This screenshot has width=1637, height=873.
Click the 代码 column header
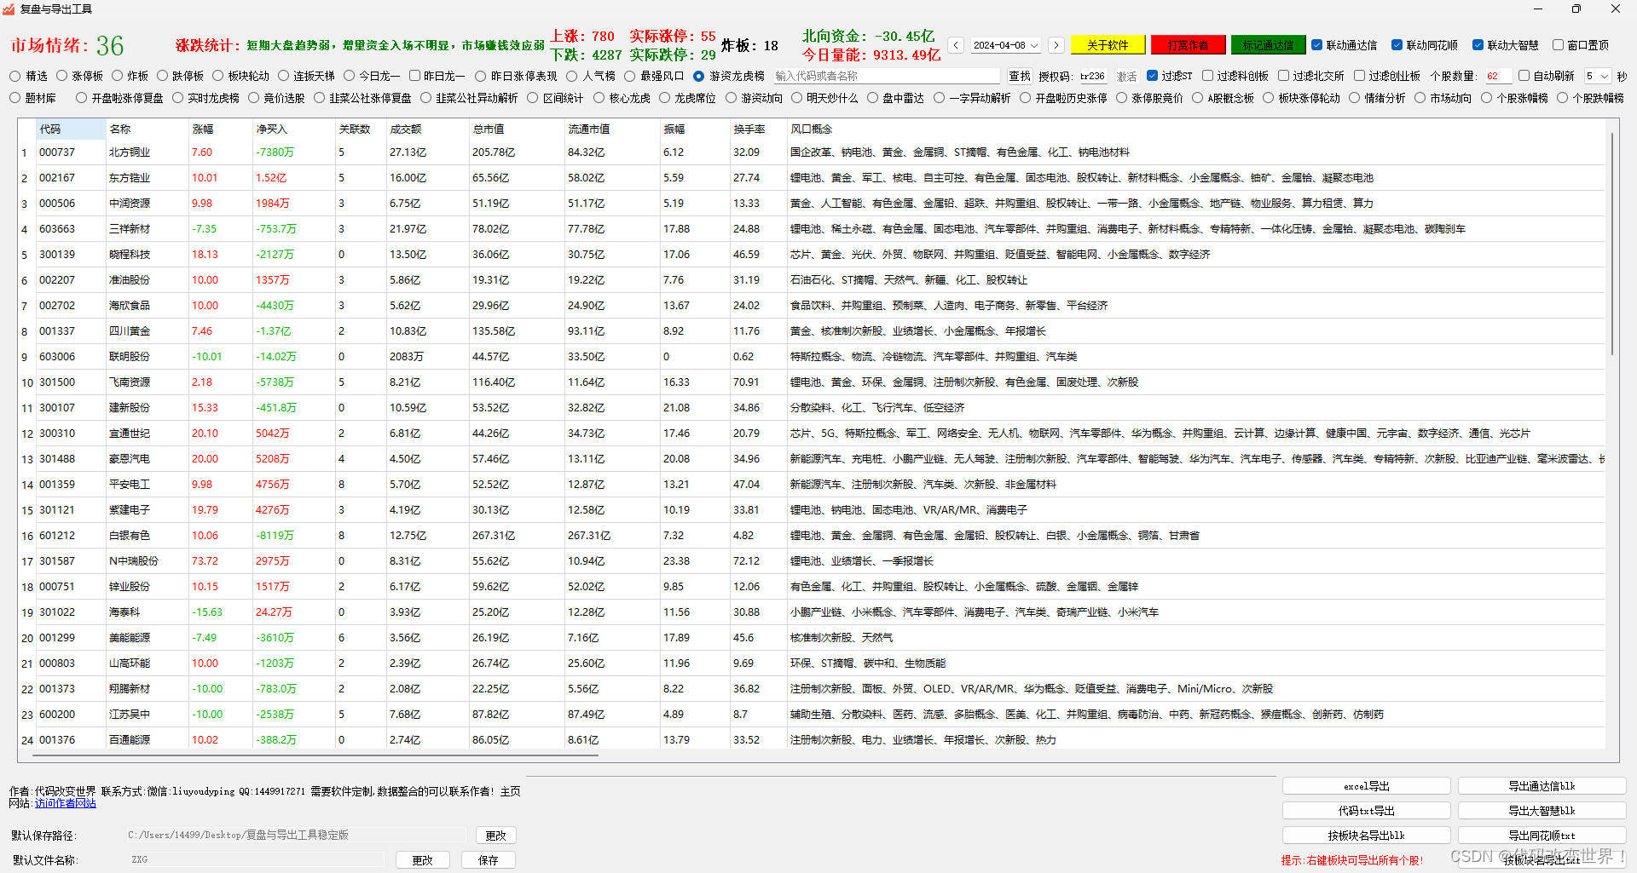(x=70, y=129)
